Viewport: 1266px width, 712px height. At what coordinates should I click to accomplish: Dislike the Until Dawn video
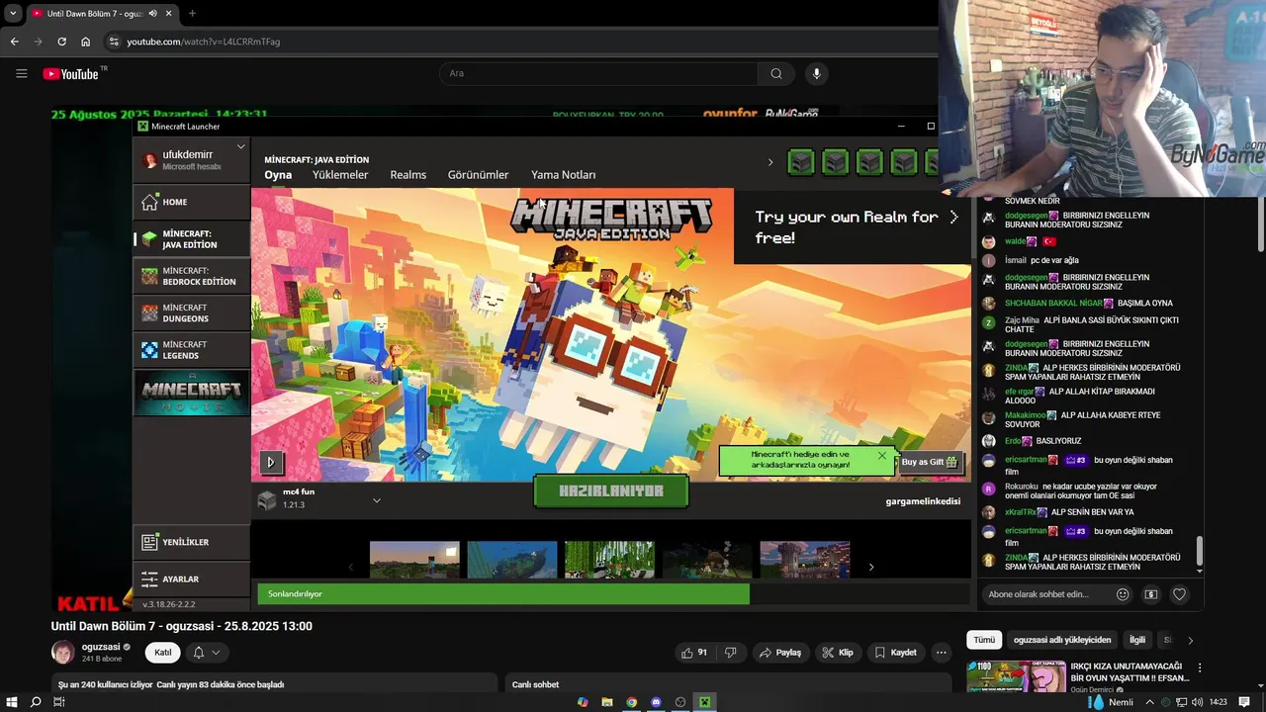(x=730, y=653)
